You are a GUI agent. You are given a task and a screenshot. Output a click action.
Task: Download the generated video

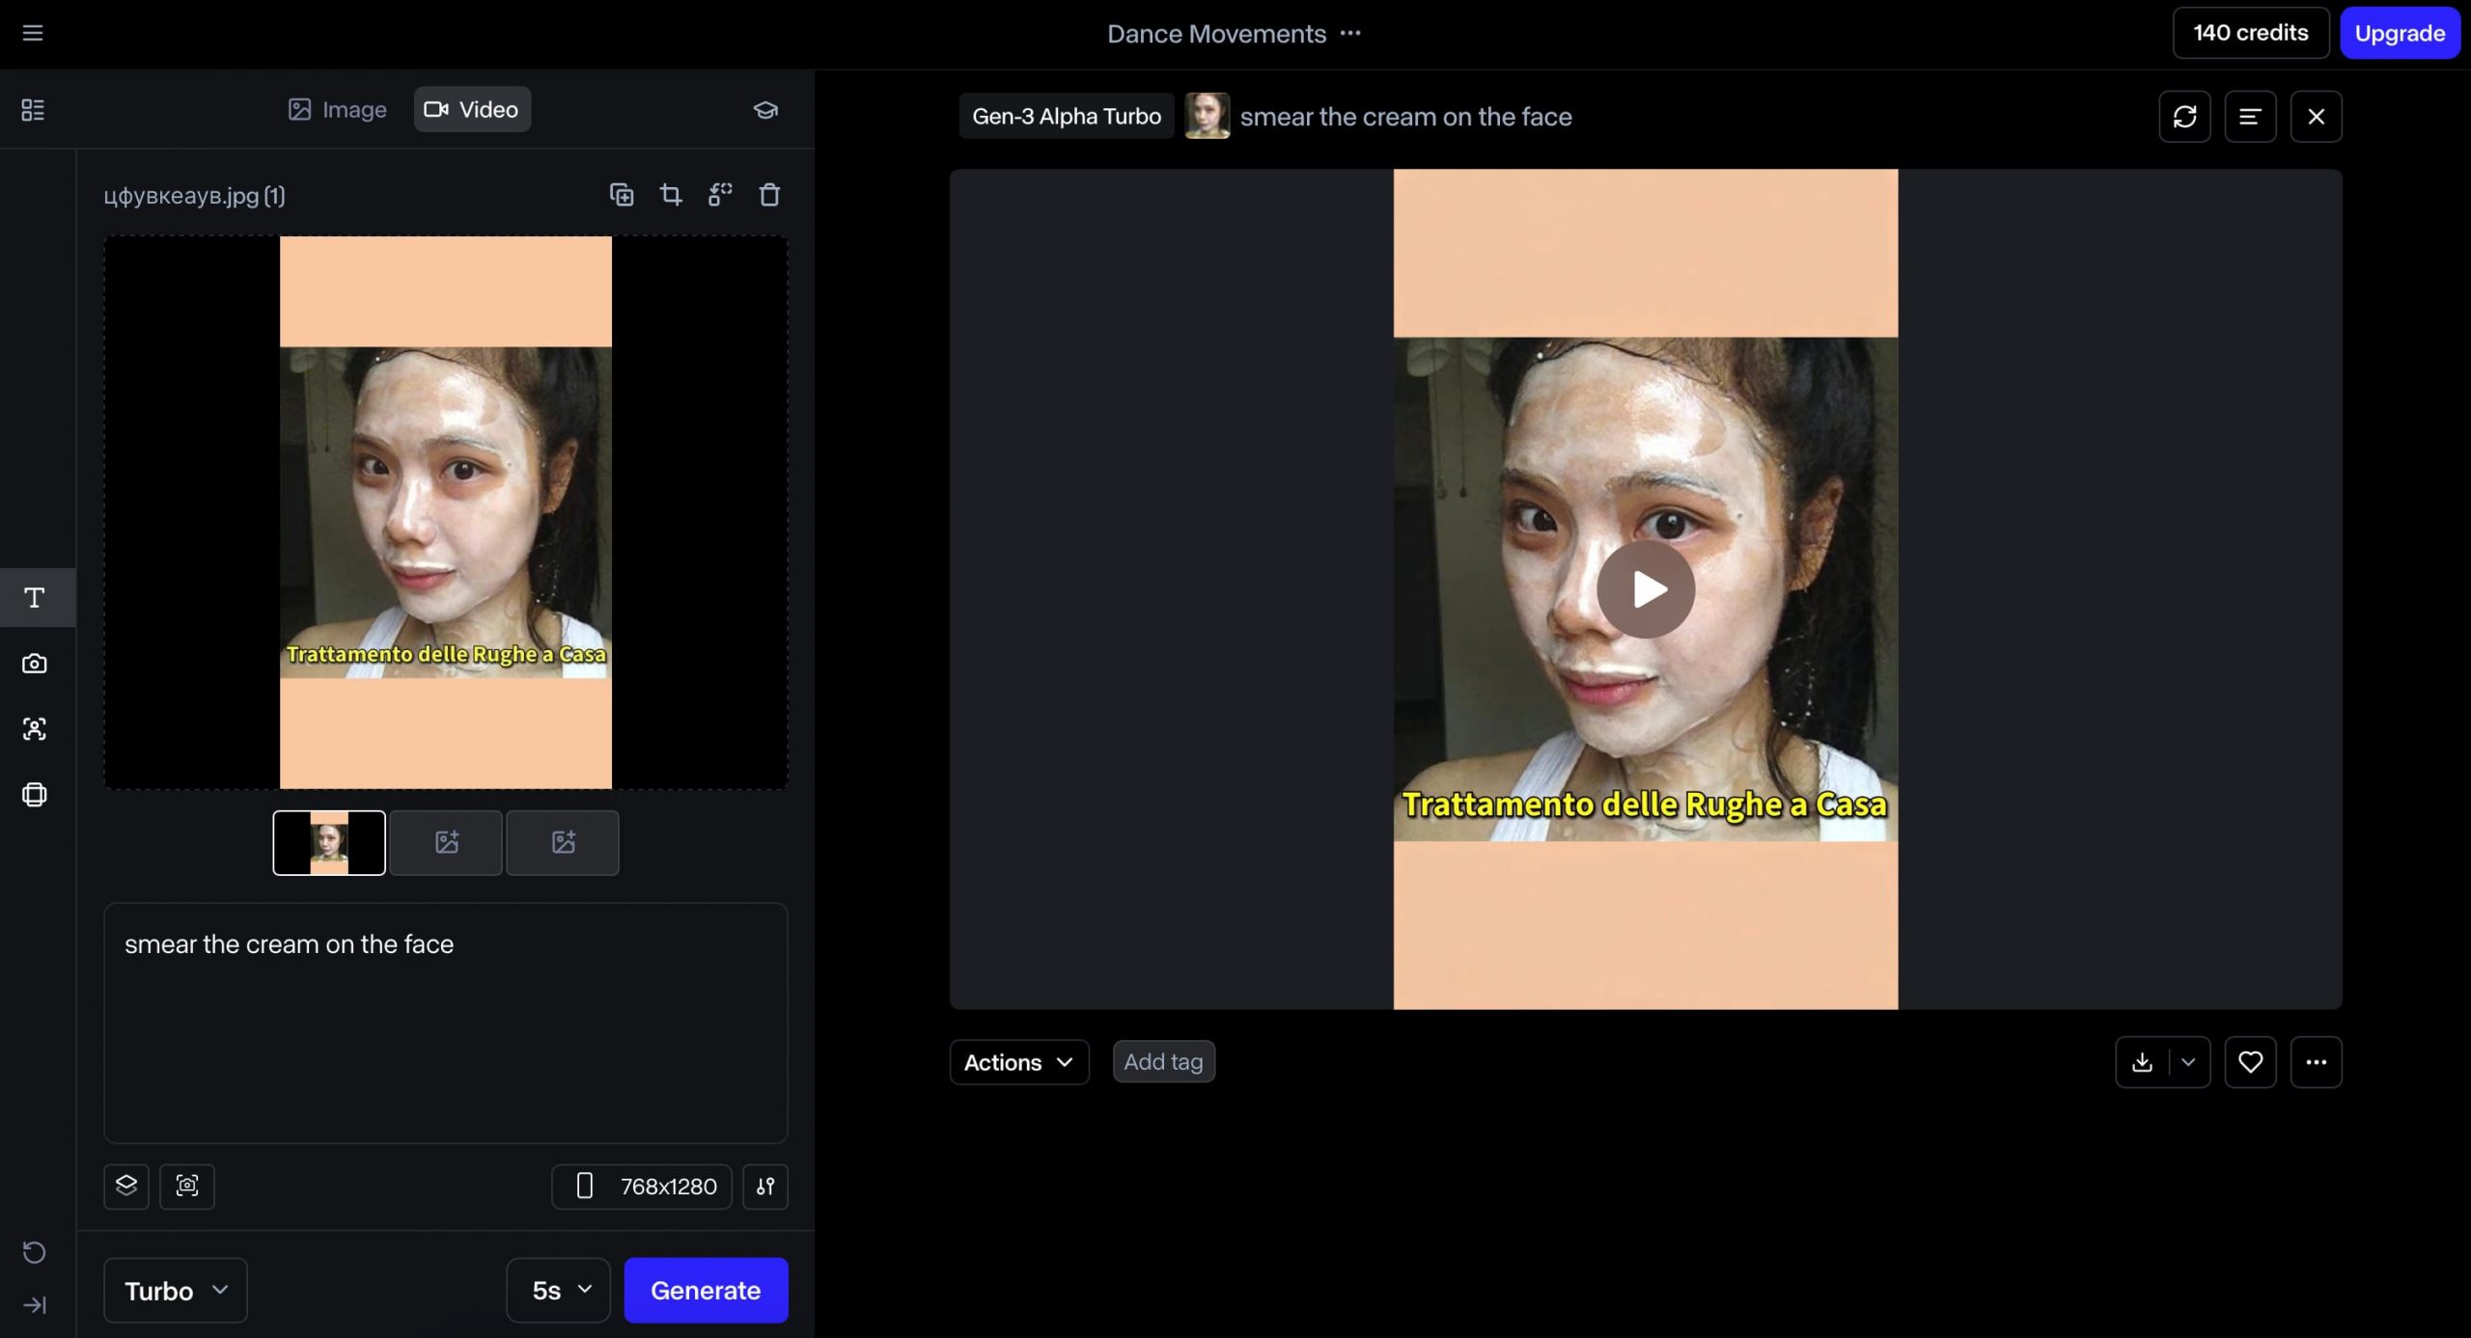coord(2142,1062)
